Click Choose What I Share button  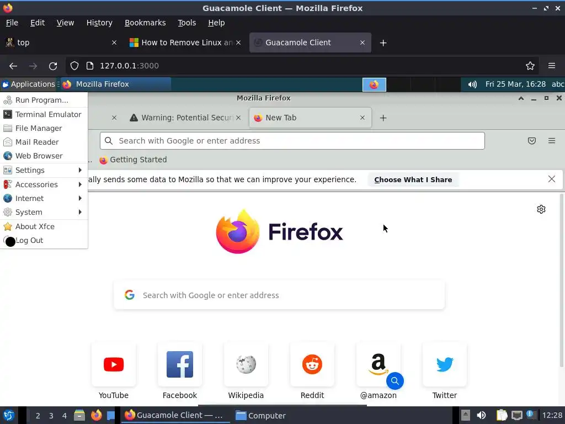[x=413, y=179]
